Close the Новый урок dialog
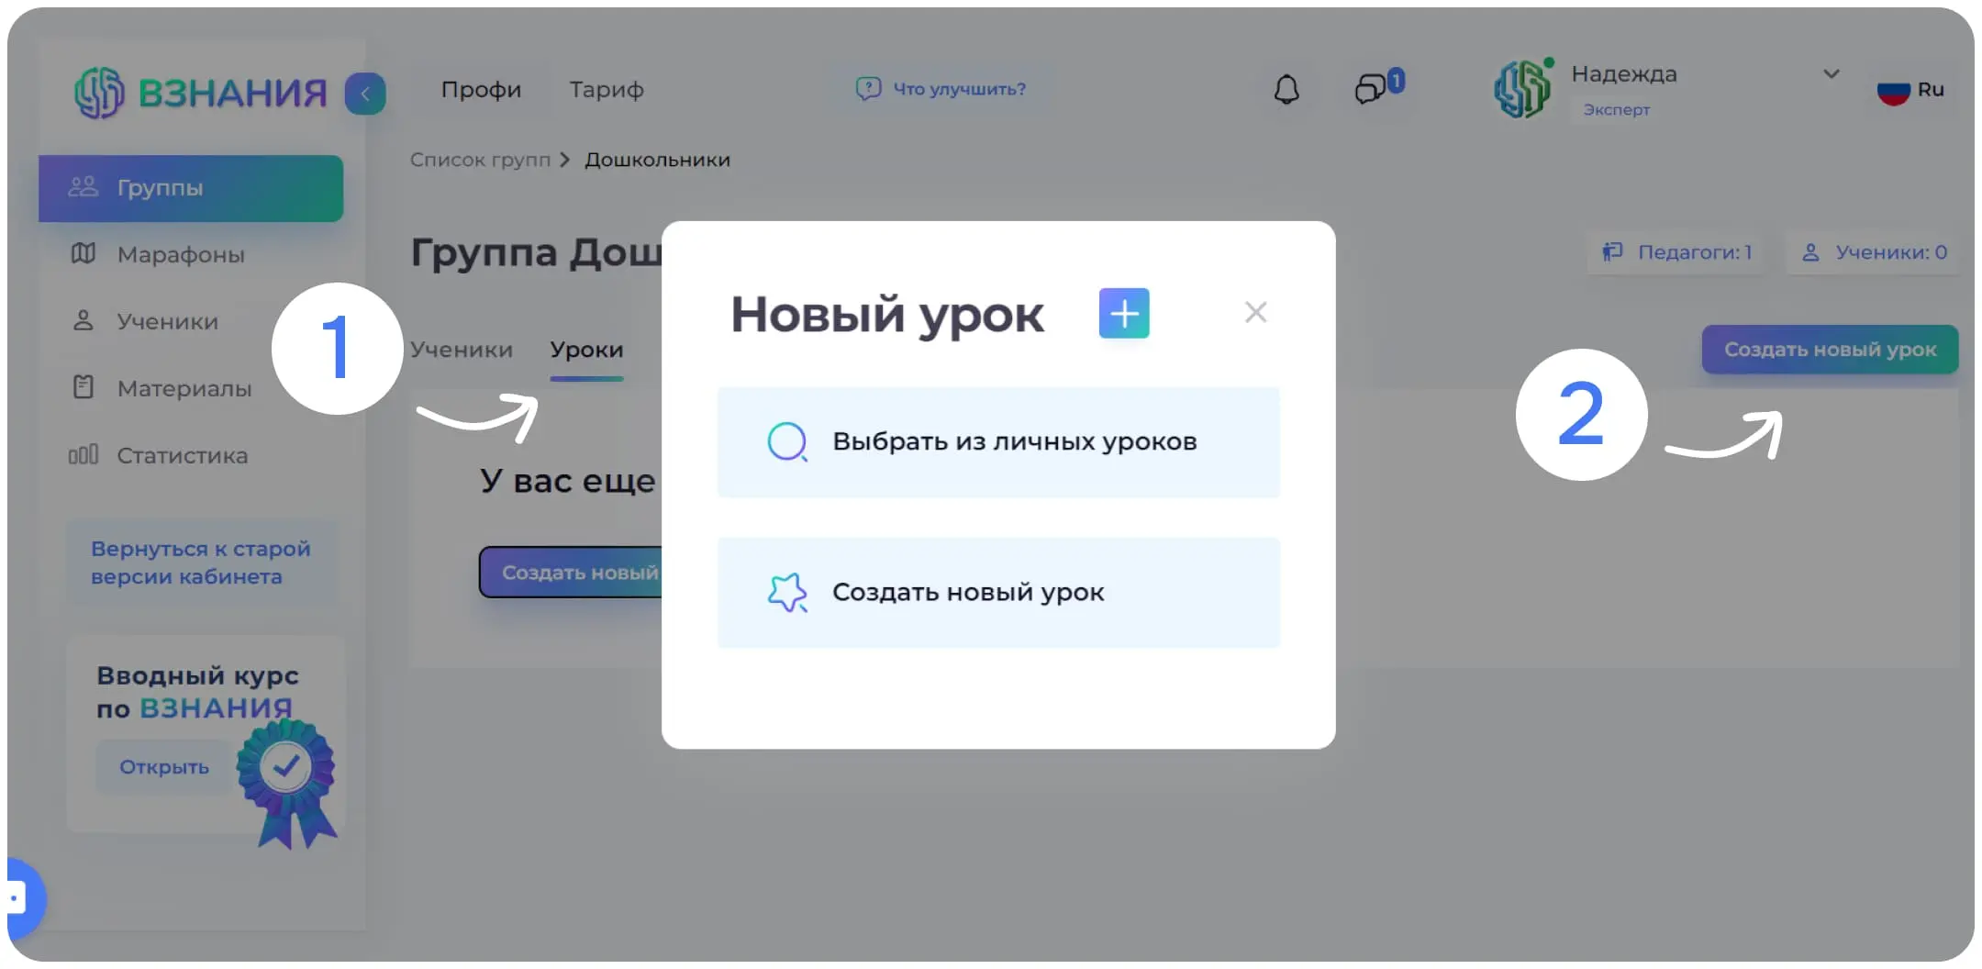The height and width of the screenshot is (969, 1982). pos(1255,312)
